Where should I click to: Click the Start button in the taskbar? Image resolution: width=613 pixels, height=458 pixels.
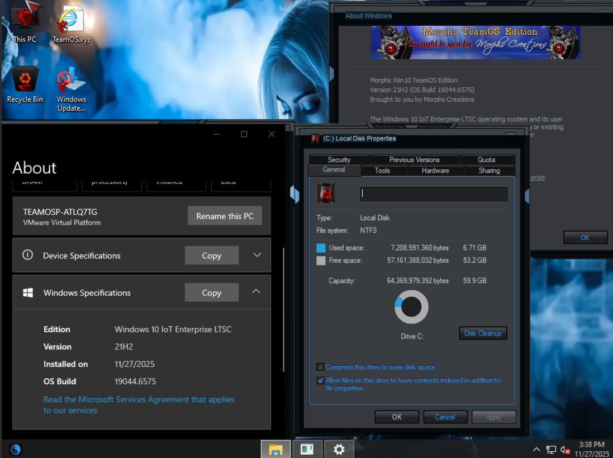click(16, 449)
